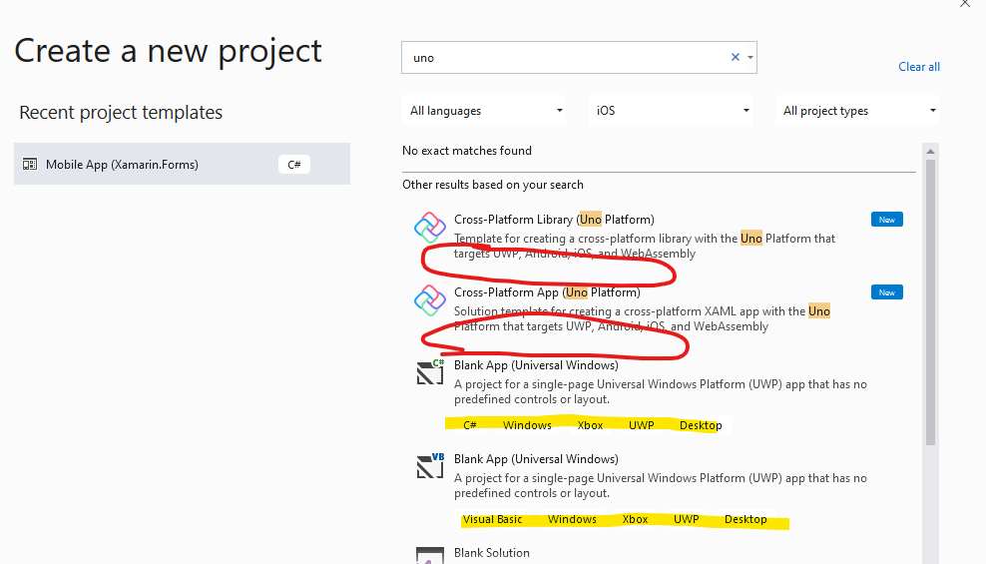Click the Clear all link
This screenshot has height=564, width=986.
[x=919, y=67]
